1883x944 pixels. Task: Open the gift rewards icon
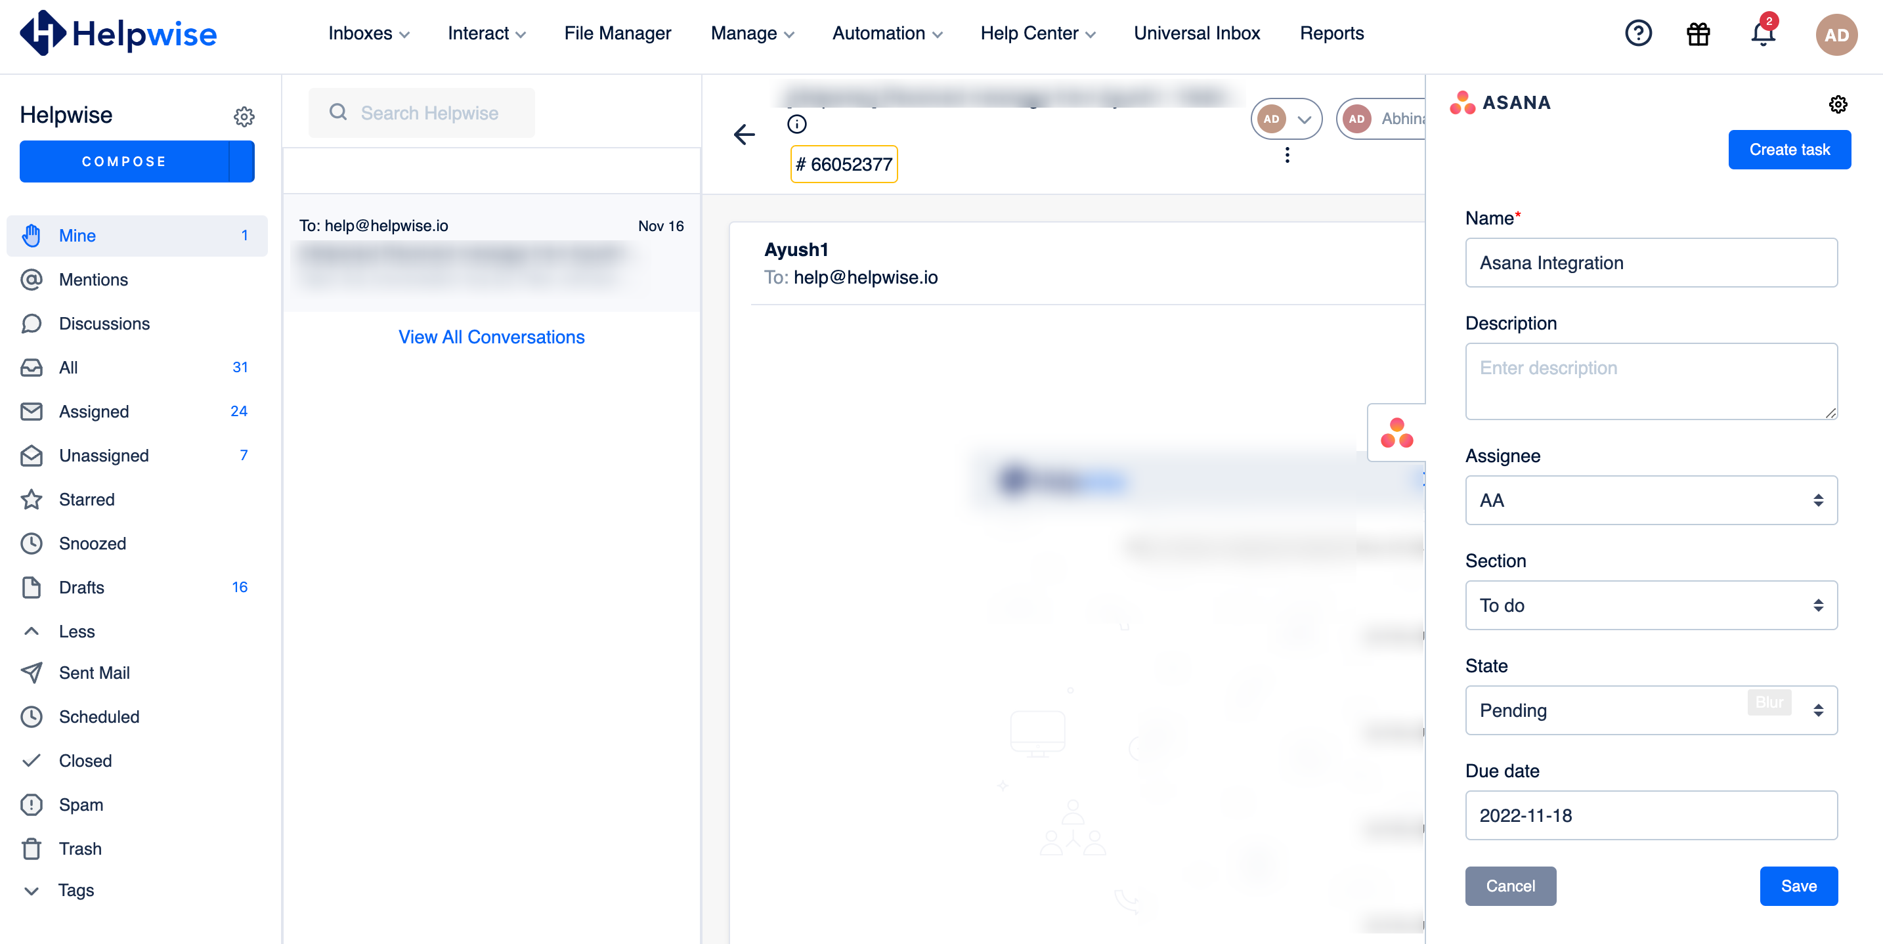1697,33
